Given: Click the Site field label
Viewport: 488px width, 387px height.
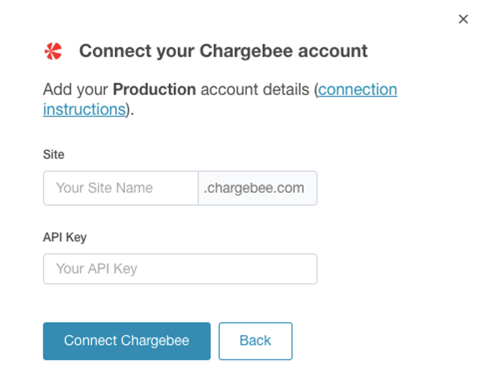Looking at the screenshot, I should [53, 155].
